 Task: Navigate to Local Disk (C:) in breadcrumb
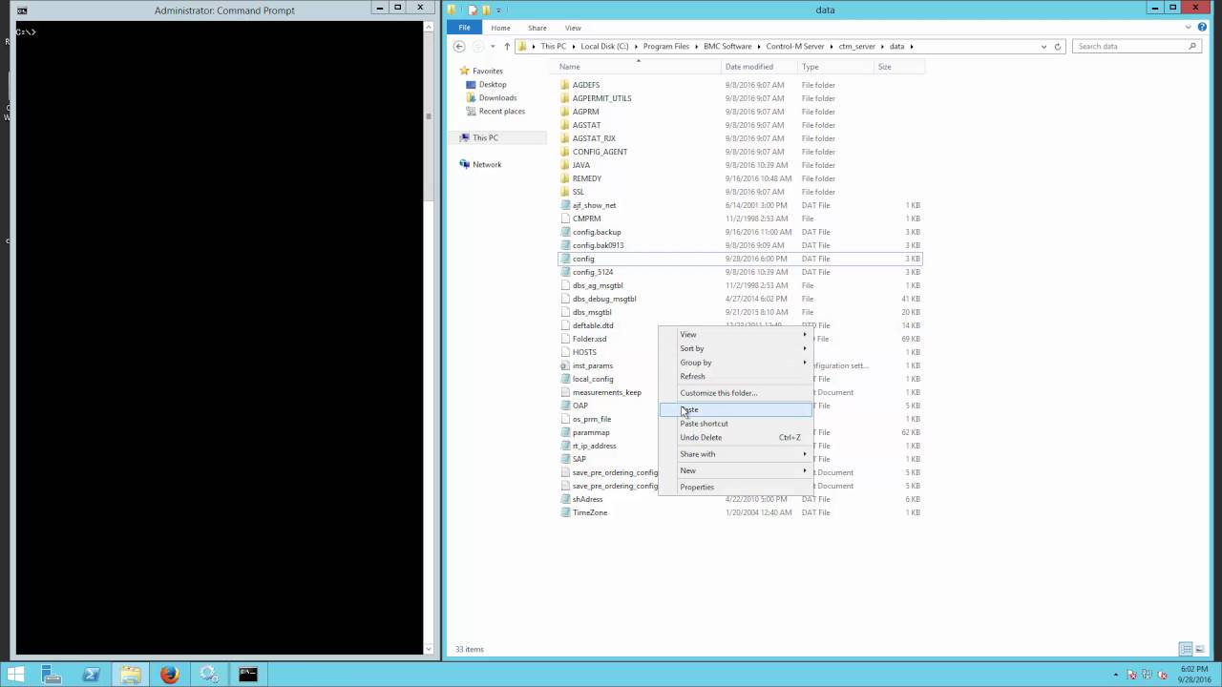click(604, 46)
